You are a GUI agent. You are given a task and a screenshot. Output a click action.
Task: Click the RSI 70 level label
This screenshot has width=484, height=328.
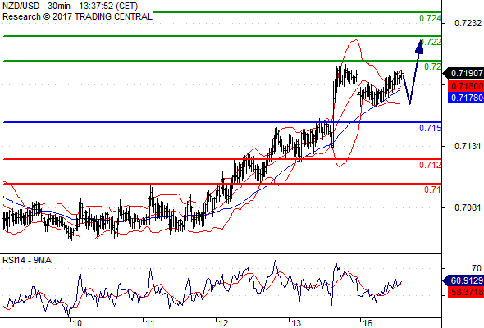click(477, 268)
